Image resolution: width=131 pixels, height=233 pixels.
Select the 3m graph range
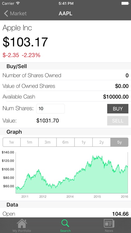(x=47, y=142)
